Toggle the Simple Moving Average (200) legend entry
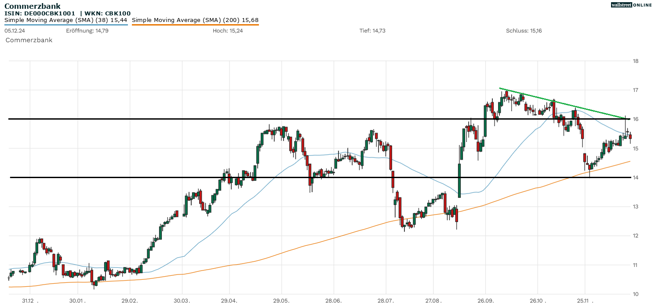Viewport: 655px width, 303px height. (195, 20)
